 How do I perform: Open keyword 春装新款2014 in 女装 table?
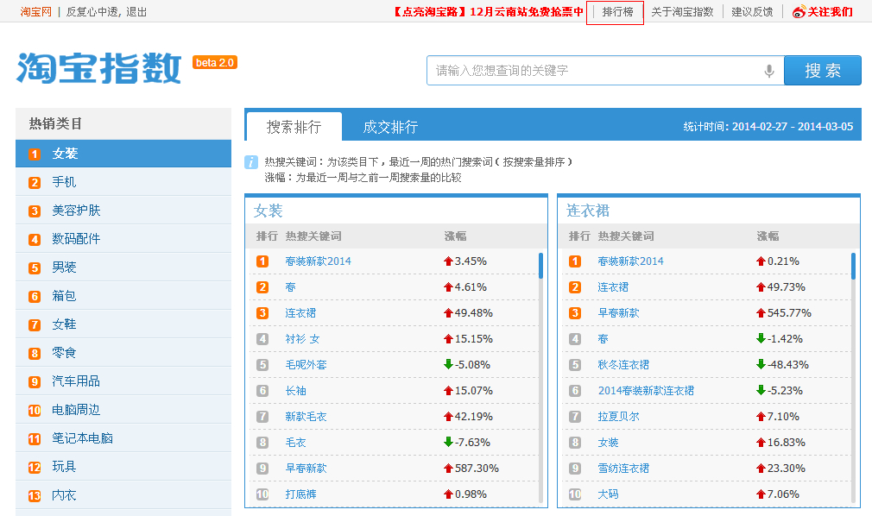click(318, 261)
